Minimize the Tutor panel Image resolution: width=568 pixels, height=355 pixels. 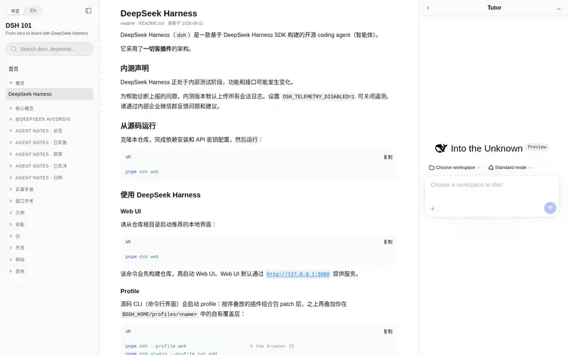[x=559, y=8]
